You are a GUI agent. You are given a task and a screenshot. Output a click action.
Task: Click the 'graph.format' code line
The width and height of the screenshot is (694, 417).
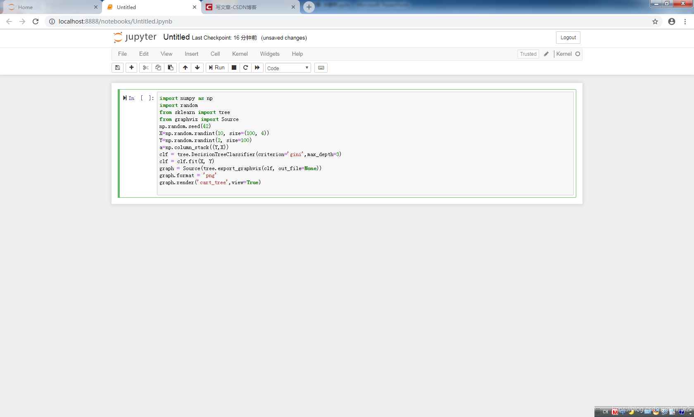[x=188, y=175]
